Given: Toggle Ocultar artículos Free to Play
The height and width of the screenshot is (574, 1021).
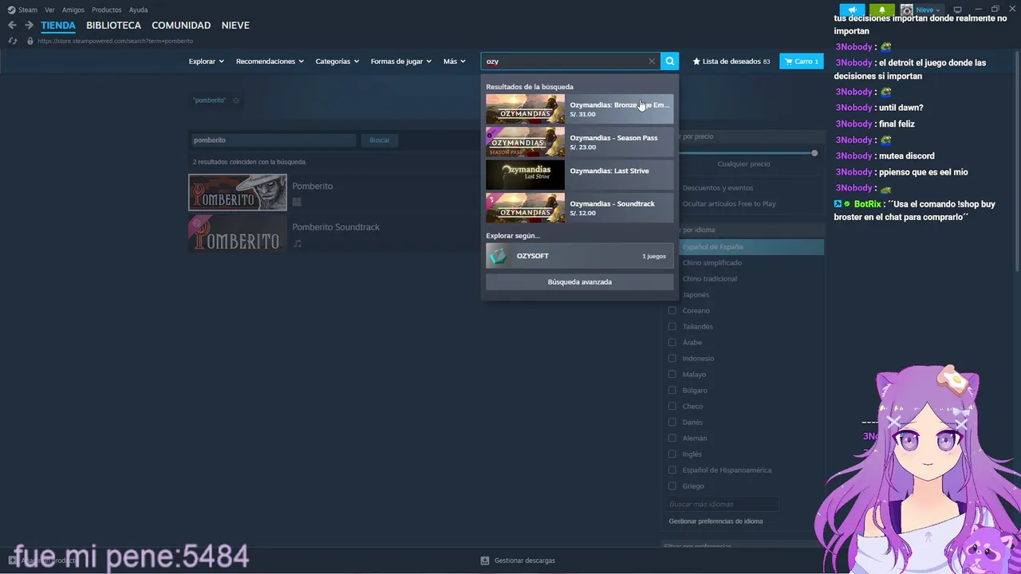Looking at the screenshot, I should pos(729,204).
